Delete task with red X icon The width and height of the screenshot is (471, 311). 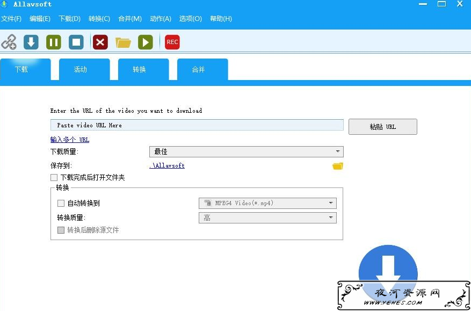pyautogui.click(x=100, y=42)
